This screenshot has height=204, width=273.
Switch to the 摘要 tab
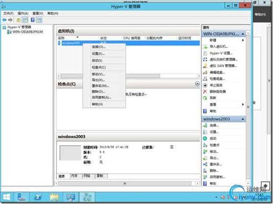point(63,176)
